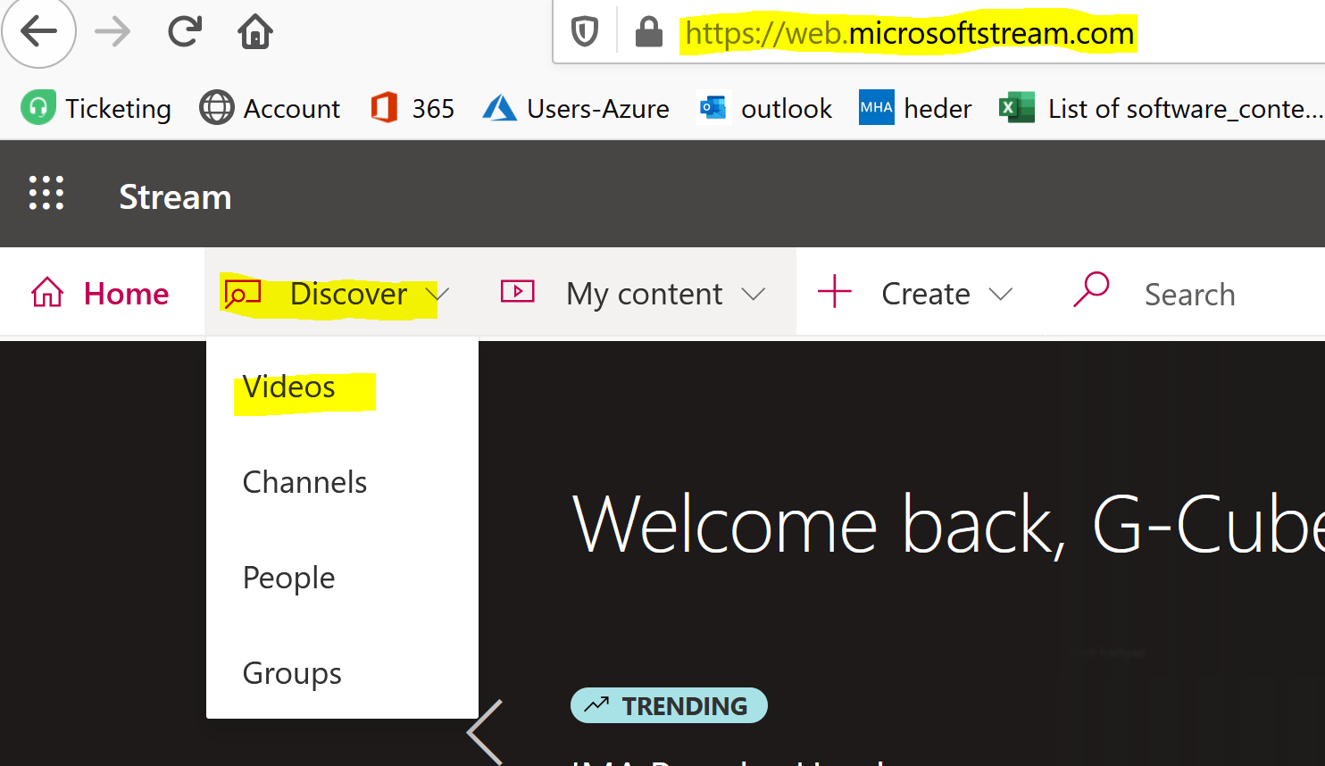
Task: Open the Ticketing bookmark
Action: coord(96,108)
